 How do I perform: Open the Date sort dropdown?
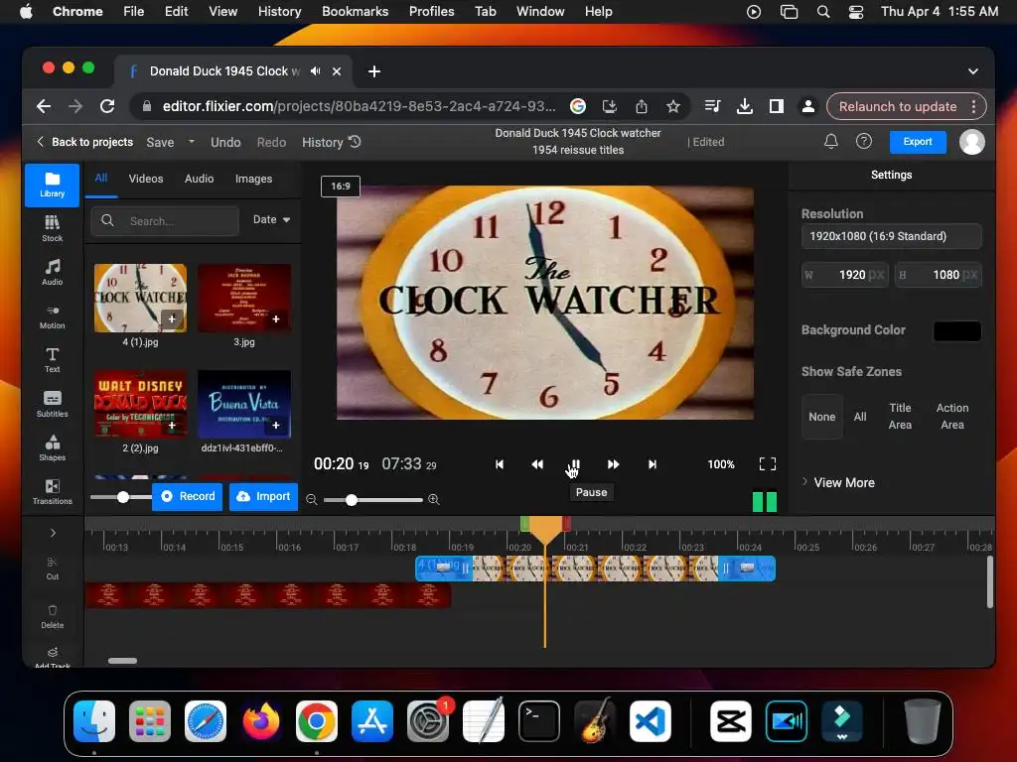271,219
